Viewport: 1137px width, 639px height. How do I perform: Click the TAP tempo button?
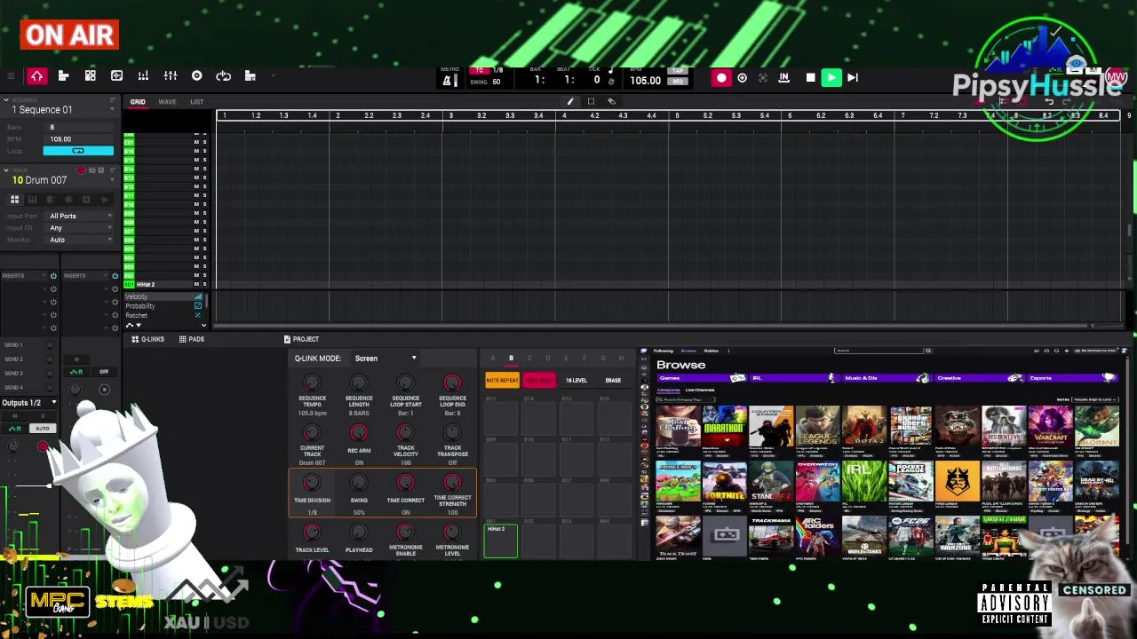(x=678, y=71)
